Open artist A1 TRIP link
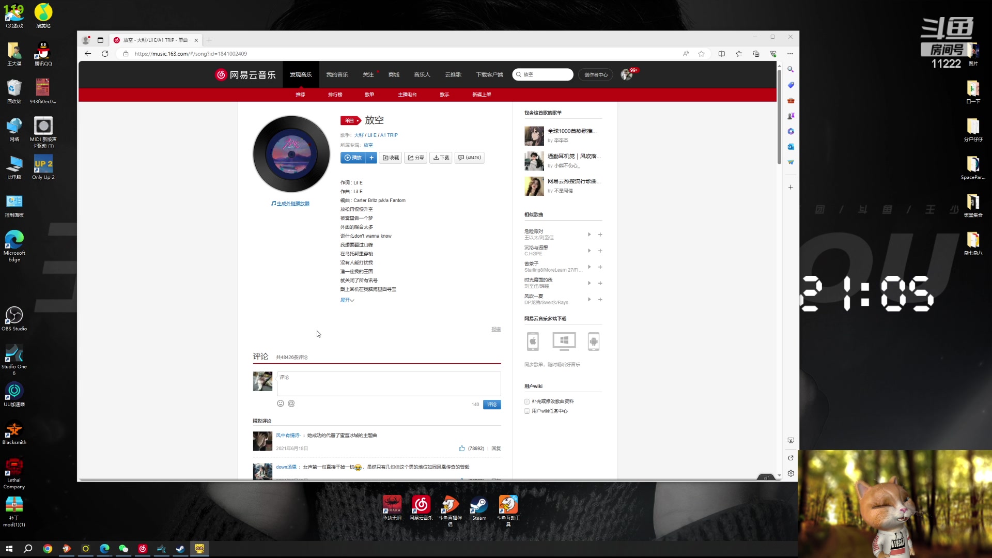Viewport: 992px width, 558px height. [x=389, y=135]
